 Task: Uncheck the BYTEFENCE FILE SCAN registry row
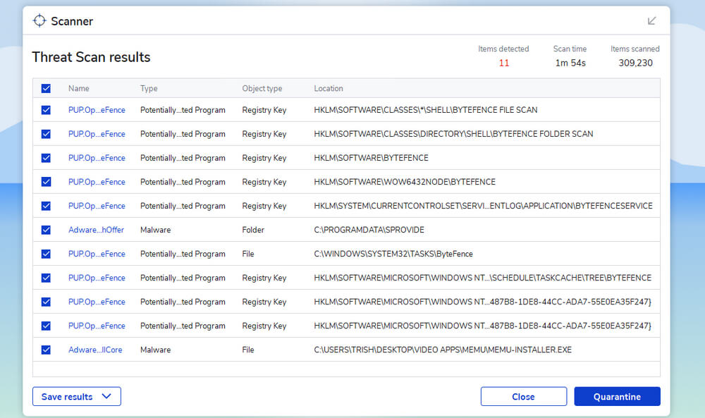(46, 110)
